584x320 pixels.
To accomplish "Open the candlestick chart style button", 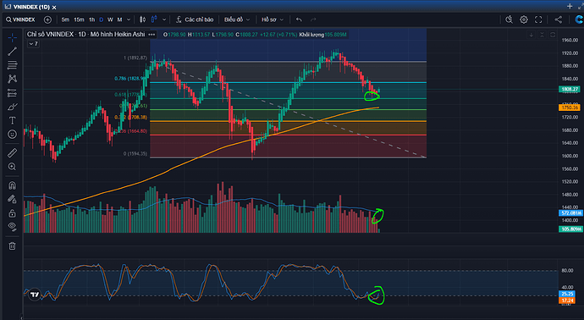I will (142, 19).
